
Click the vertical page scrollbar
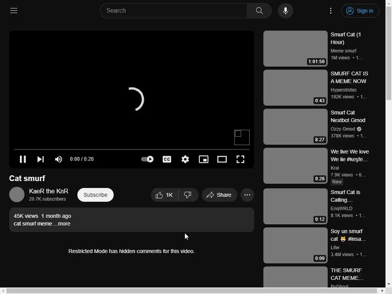click(389, 53)
